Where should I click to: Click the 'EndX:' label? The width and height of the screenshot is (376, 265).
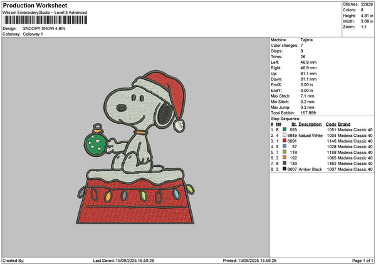[276, 85]
